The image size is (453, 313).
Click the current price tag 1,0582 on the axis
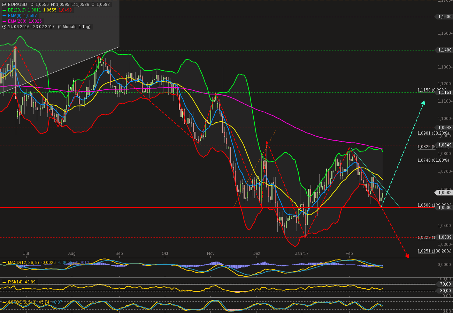(444, 192)
